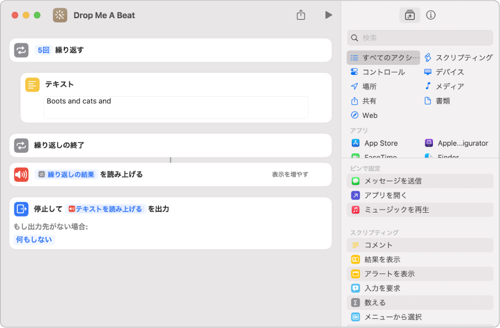Image resolution: width=500 pixels, height=328 pixels.
Task: Select コントロール category
Action: (x=378, y=72)
